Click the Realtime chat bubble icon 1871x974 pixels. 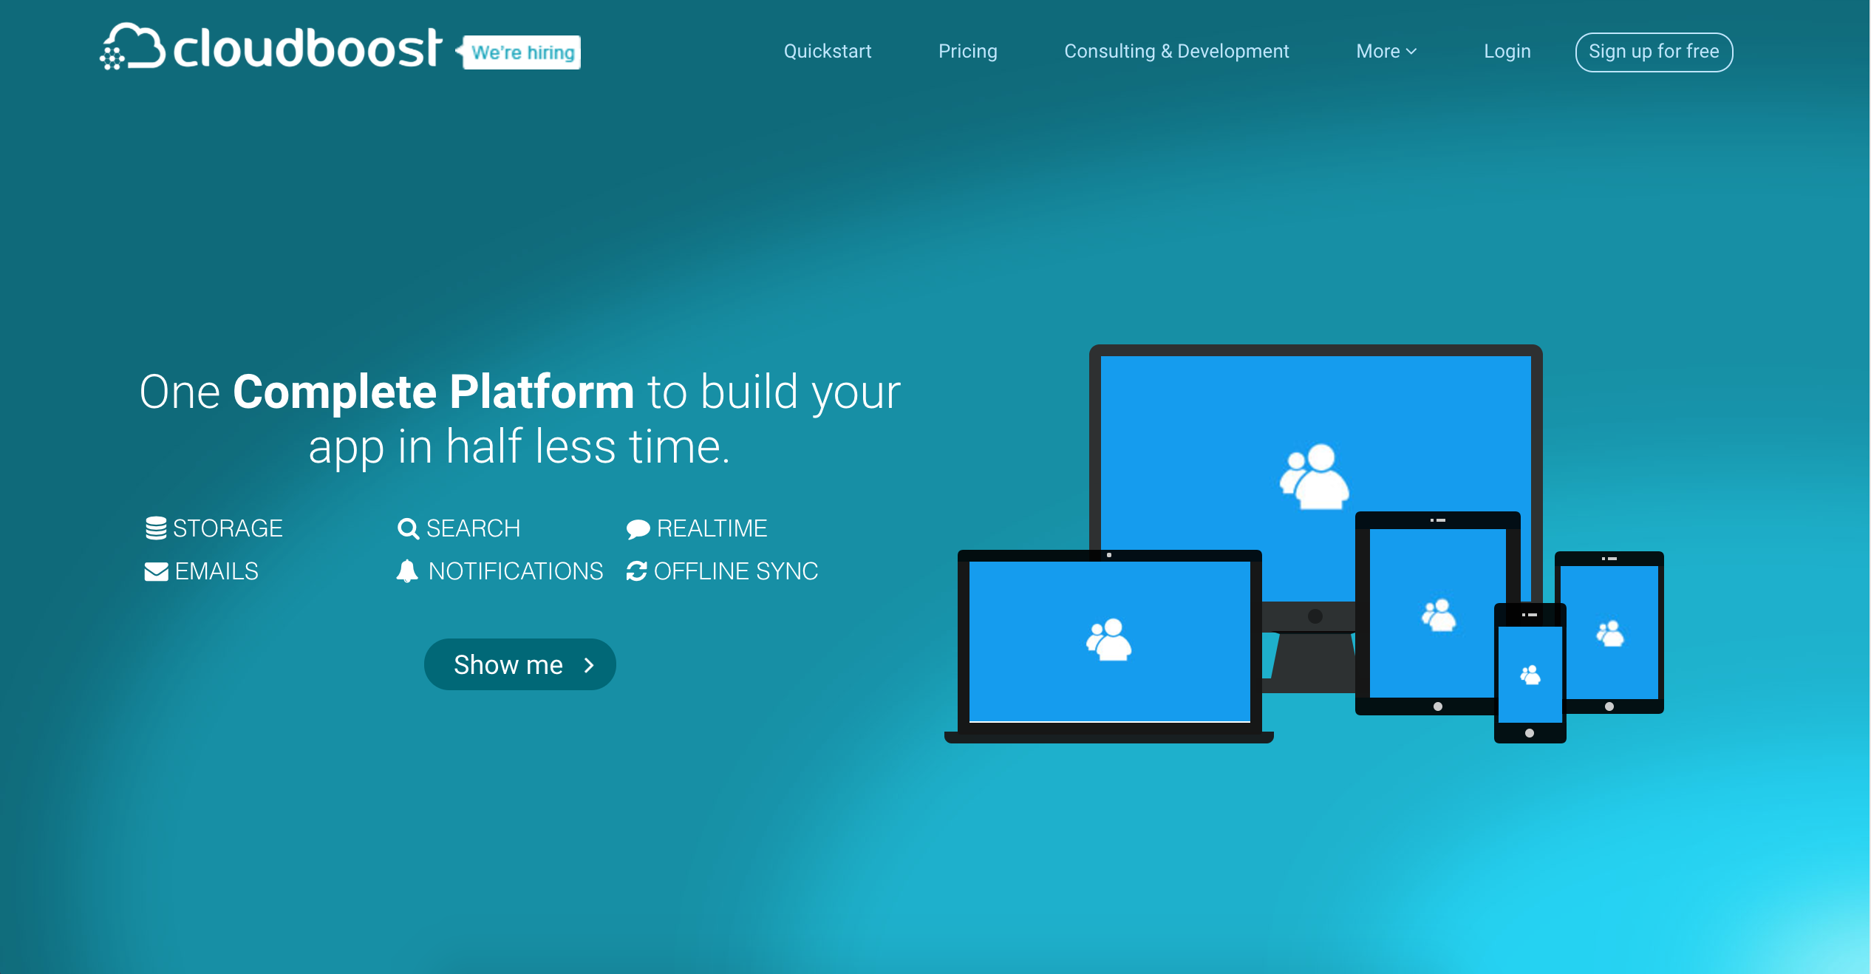coord(638,529)
